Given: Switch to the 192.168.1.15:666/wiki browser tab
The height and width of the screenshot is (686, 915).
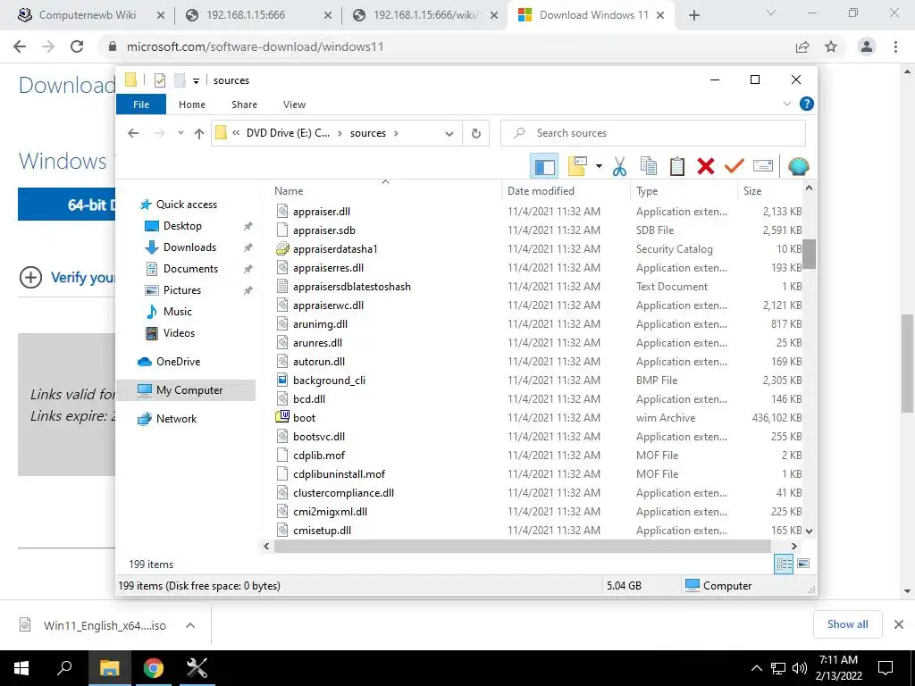Looking at the screenshot, I should pos(426,15).
